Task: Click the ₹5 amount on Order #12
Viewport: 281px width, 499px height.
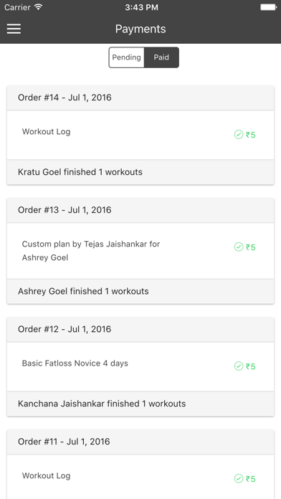Action: click(250, 366)
